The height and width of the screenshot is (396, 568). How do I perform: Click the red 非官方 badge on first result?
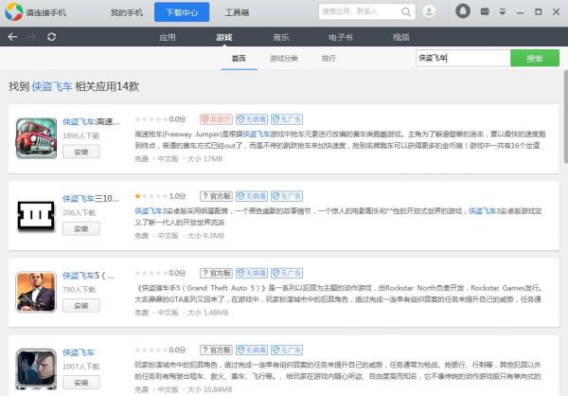point(216,119)
